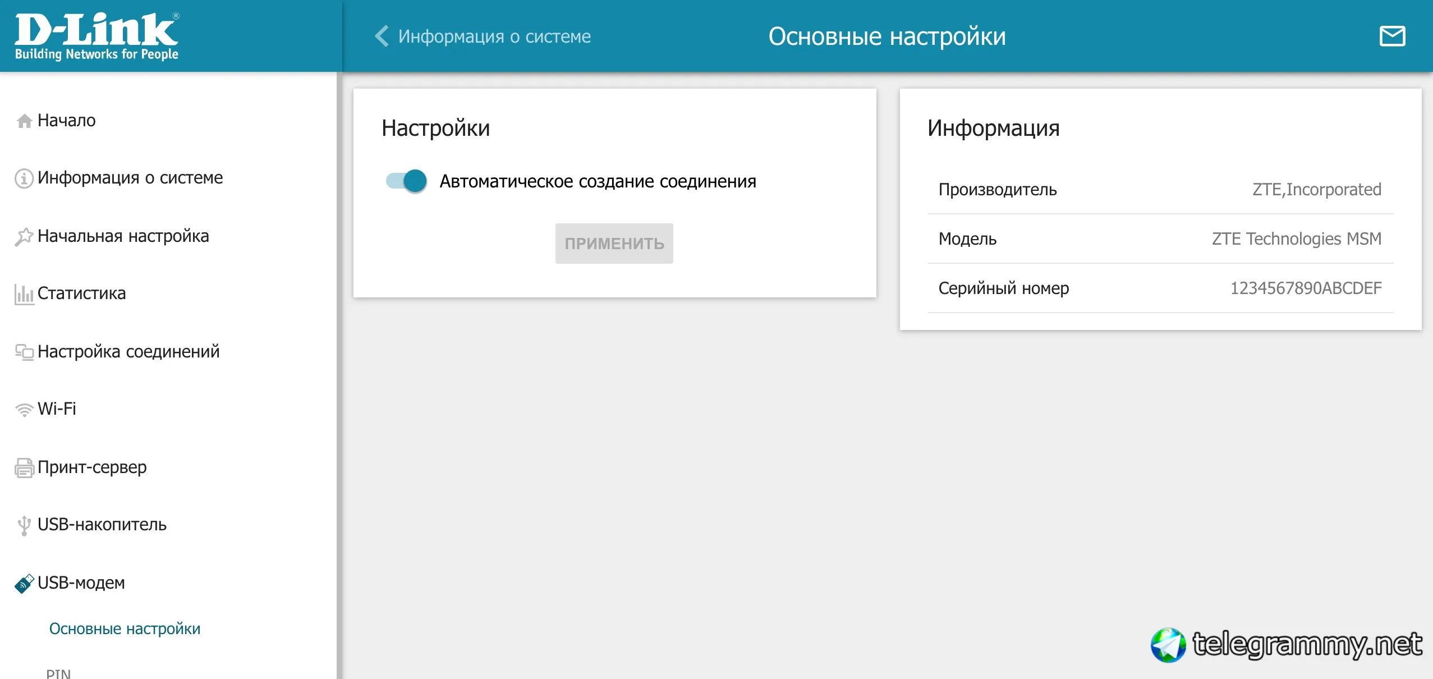Collapse the USB-модем section
Screen dimensions: 1433x679
pyautogui.click(x=81, y=582)
